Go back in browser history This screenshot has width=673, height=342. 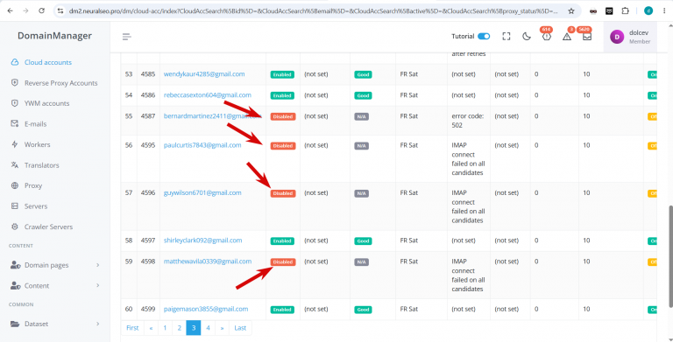coord(10,10)
